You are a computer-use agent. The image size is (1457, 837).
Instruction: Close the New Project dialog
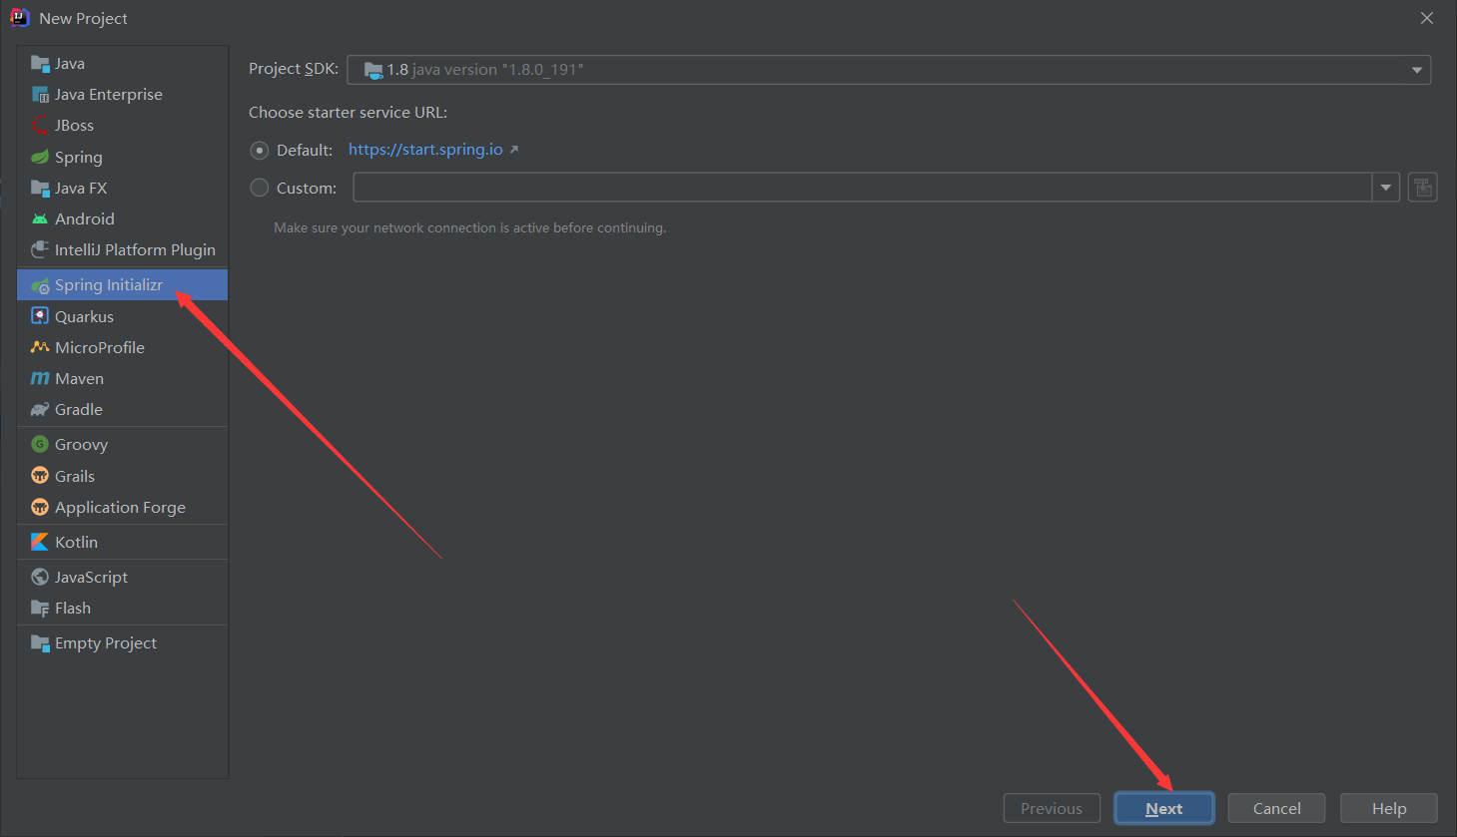pos(1427,18)
